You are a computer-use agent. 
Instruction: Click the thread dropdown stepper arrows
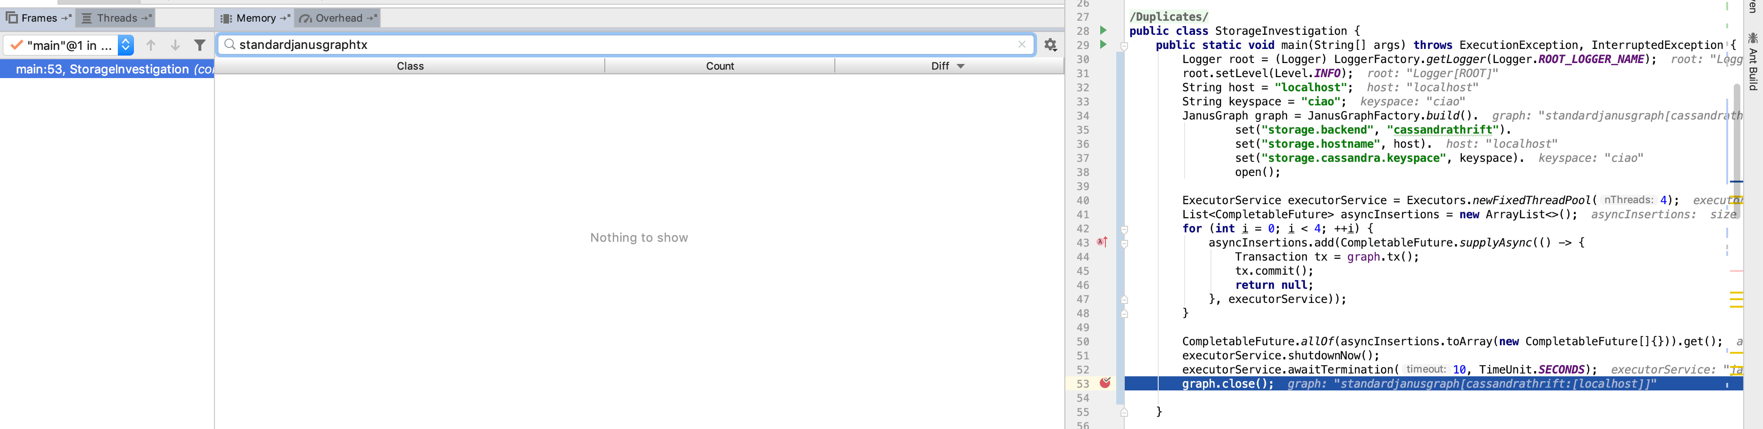[x=126, y=45]
